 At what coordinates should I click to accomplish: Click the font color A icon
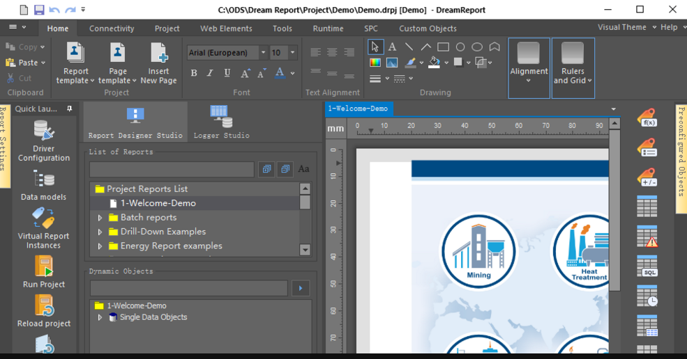(280, 73)
